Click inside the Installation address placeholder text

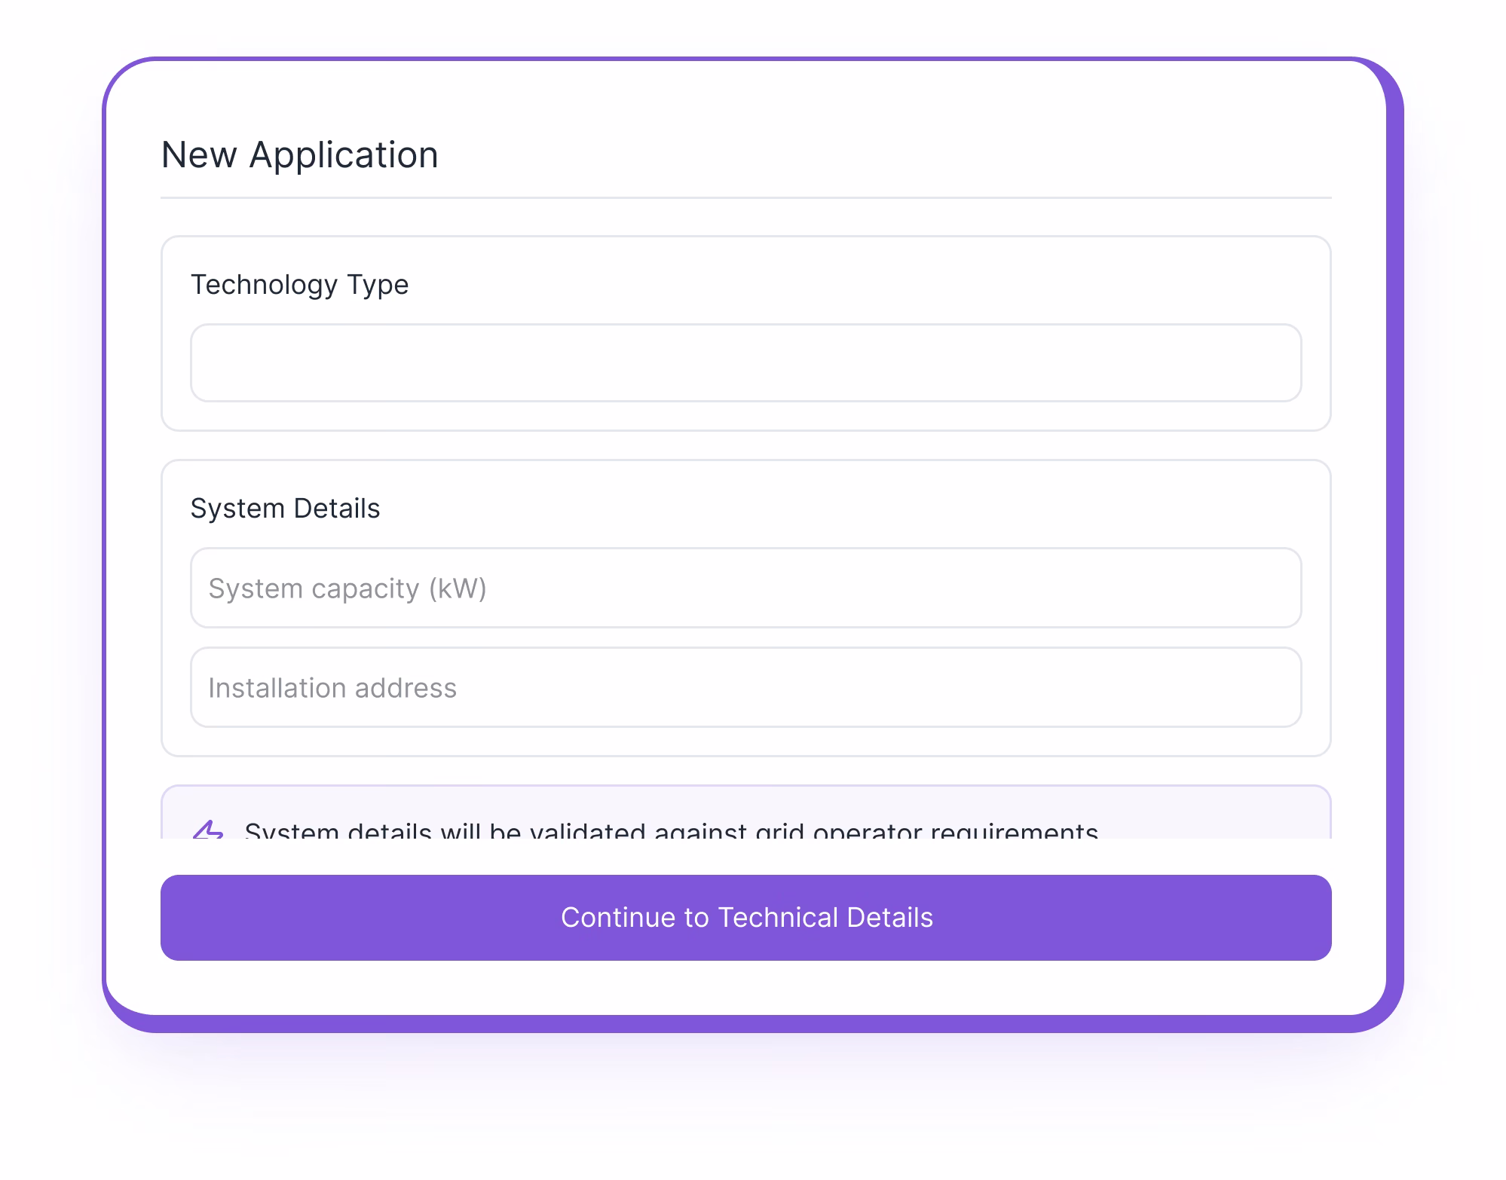point(332,688)
